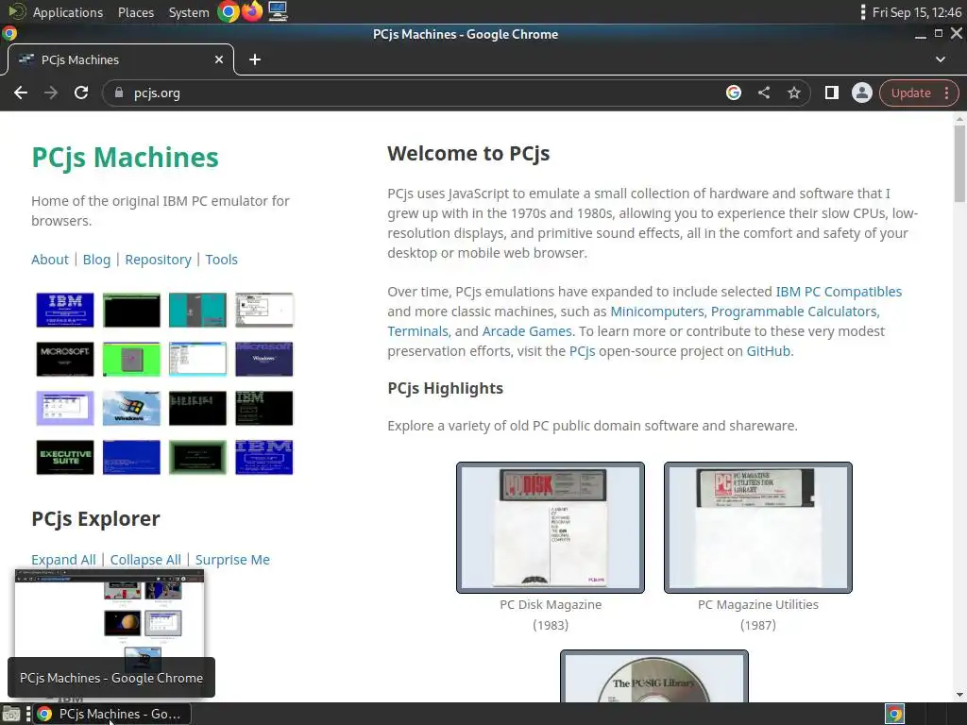Open the Repository link
Viewport: 967px width, 725px height.
pos(158,260)
